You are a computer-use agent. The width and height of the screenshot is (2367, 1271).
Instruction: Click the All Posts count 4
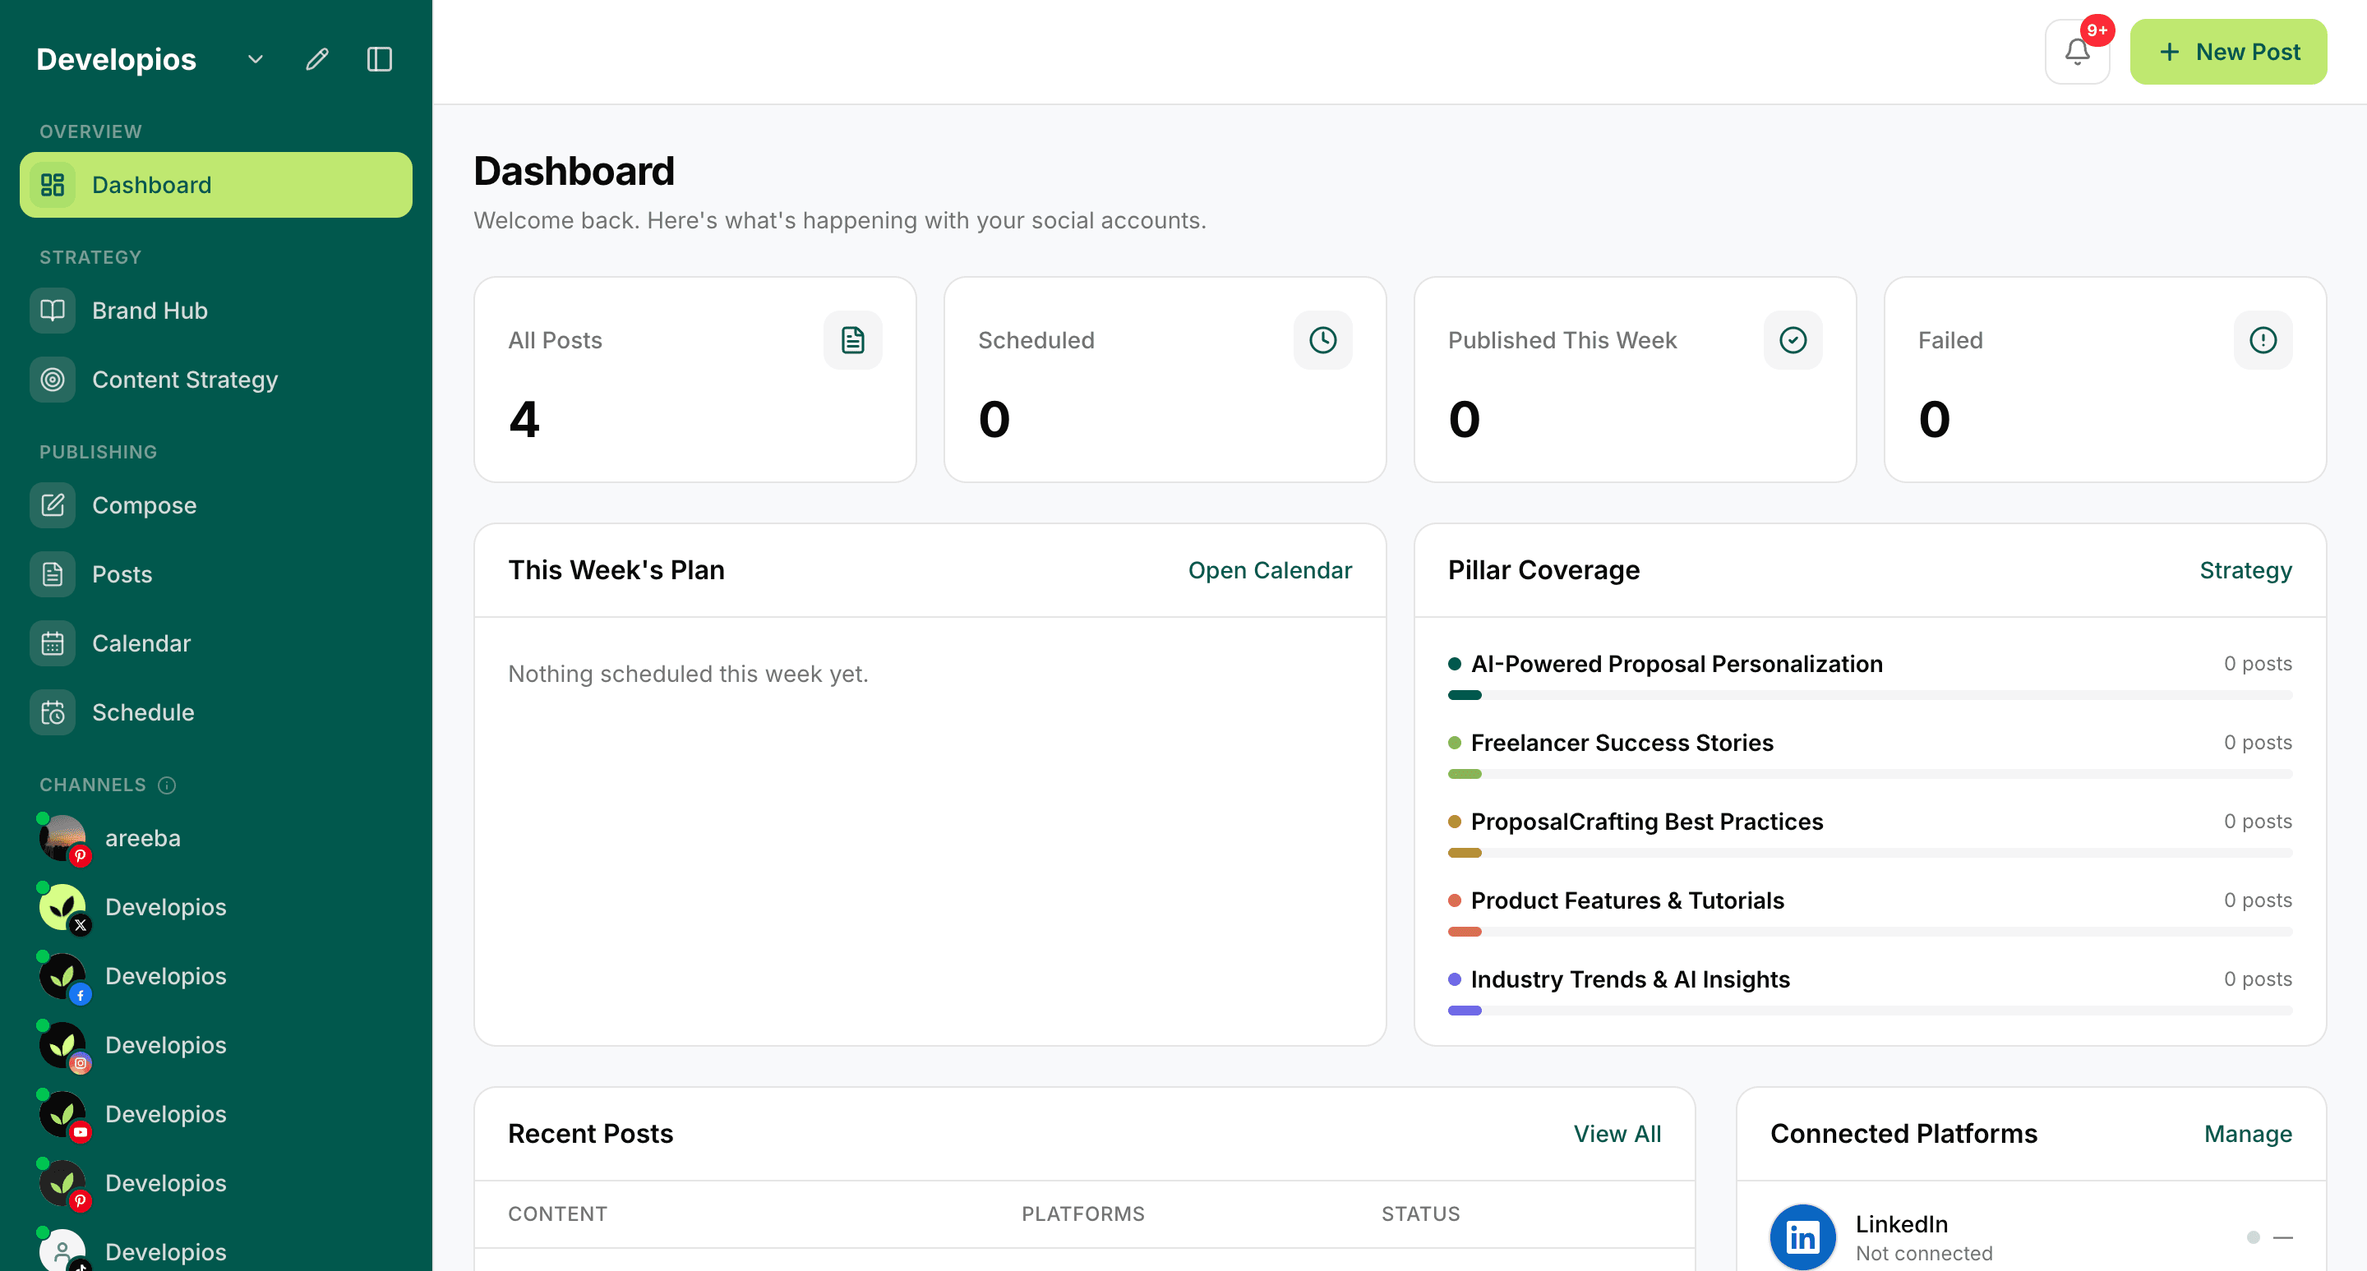click(x=524, y=420)
